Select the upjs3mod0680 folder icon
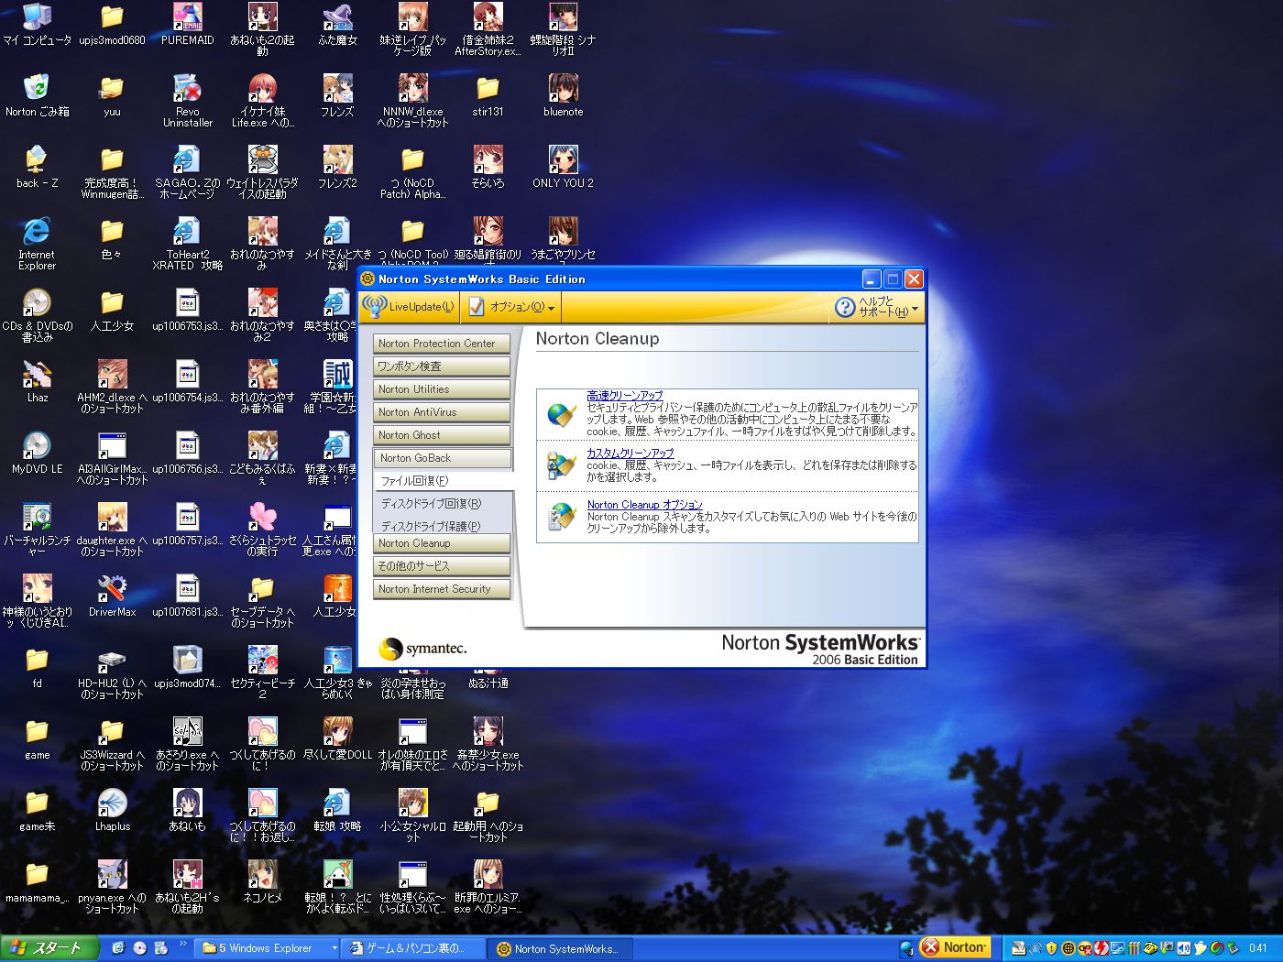 112,25
